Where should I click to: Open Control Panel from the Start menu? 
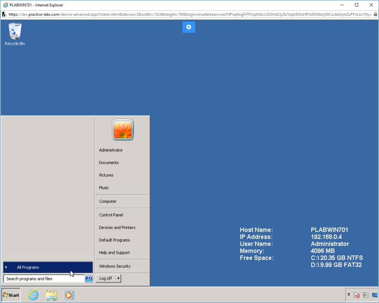tap(111, 215)
